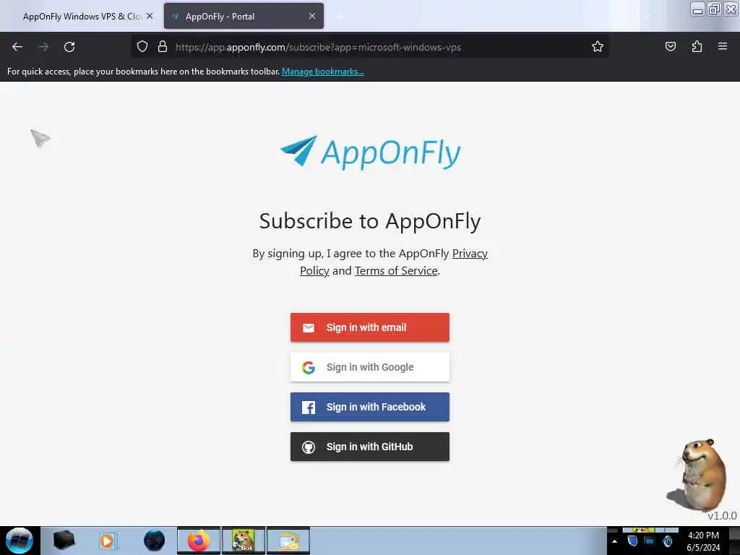Click the AppOnFly logo
Image resolution: width=740 pixels, height=555 pixels.
(370, 152)
